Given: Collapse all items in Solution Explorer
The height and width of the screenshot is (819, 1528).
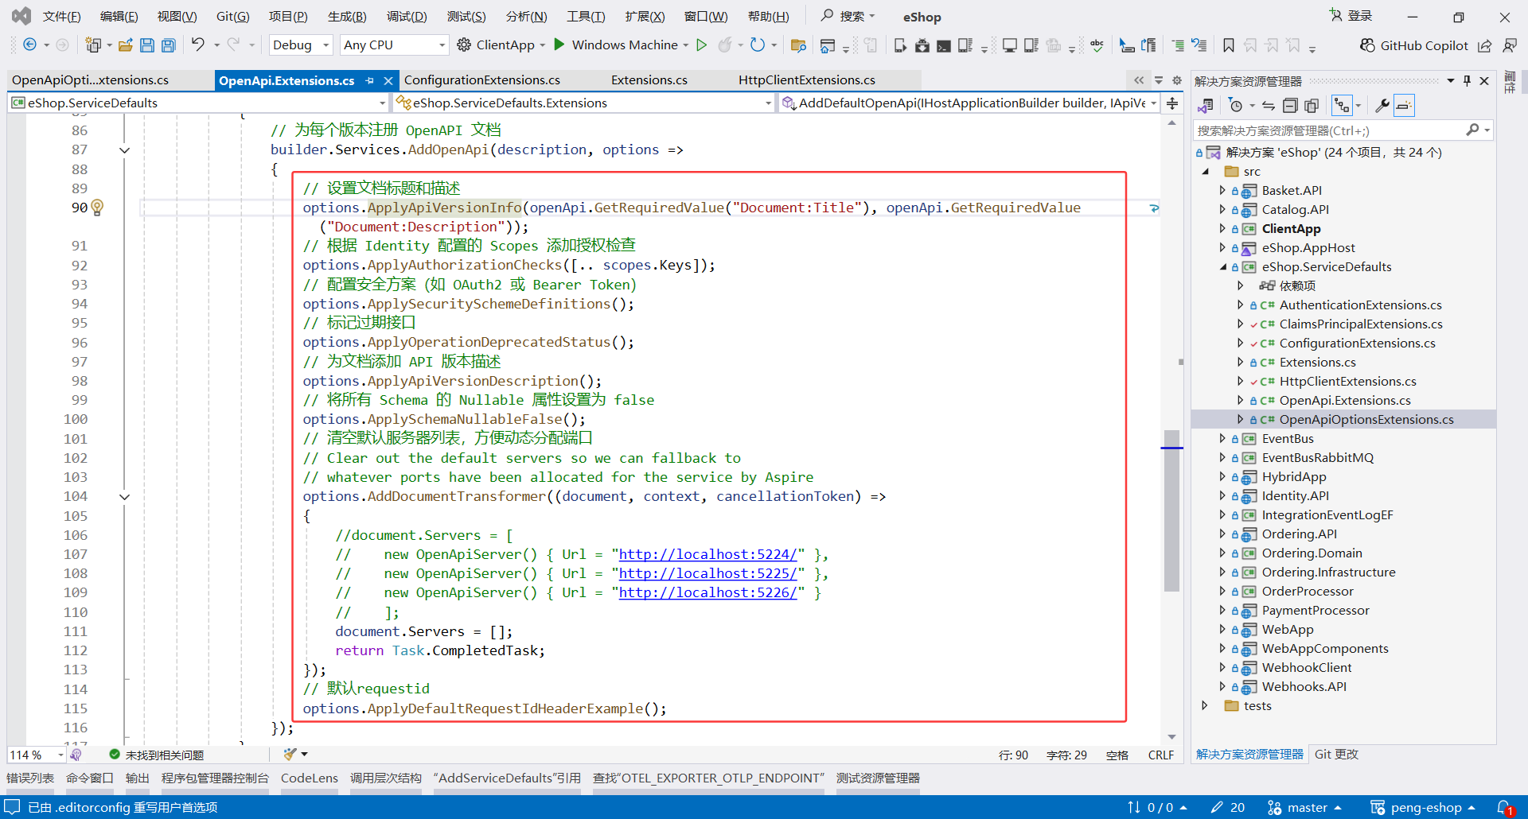Looking at the screenshot, I should 1290,105.
